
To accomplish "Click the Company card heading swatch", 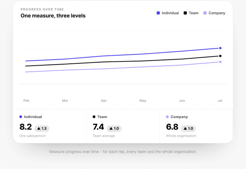I will (x=167, y=117).
